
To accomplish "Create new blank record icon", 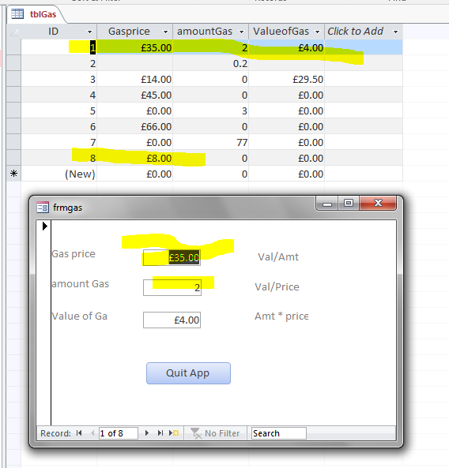I will 174,433.
